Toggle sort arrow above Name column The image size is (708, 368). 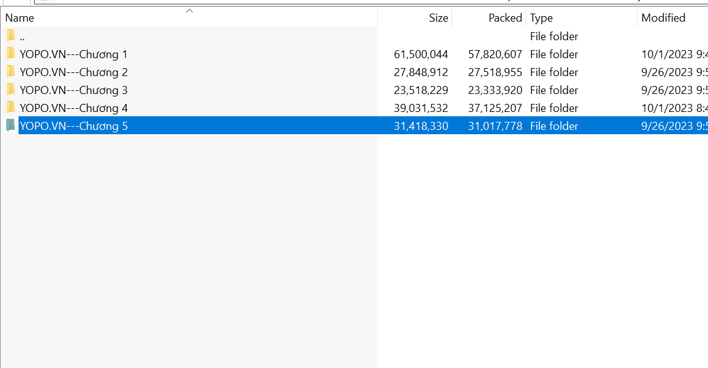190,11
